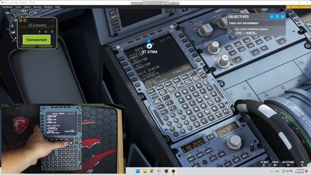Expand the JS-Connect bottom arrow bar
The height and width of the screenshot is (175, 311).
pyautogui.click(x=37, y=46)
